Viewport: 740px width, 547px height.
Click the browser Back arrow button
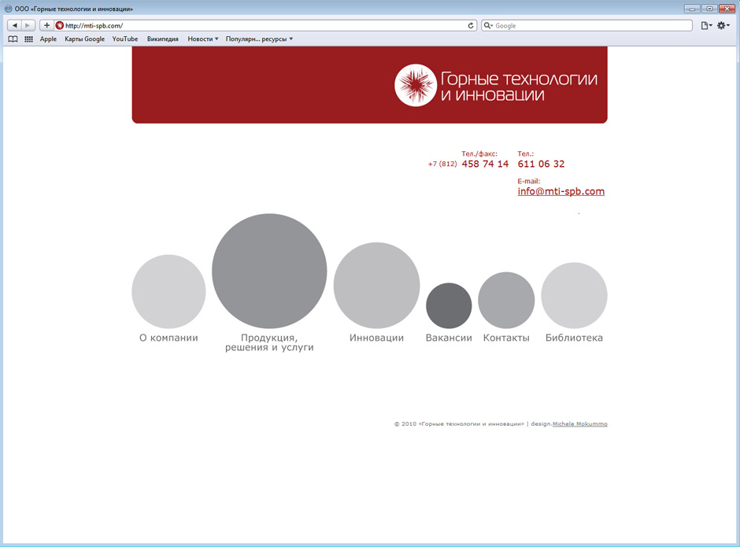point(14,25)
